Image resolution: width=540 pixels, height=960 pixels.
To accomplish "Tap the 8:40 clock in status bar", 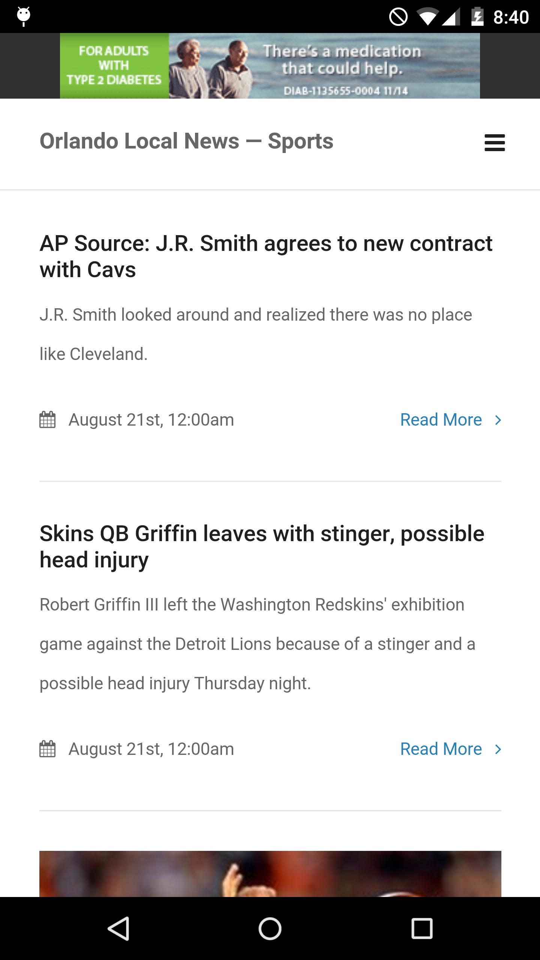I will [511, 17].
